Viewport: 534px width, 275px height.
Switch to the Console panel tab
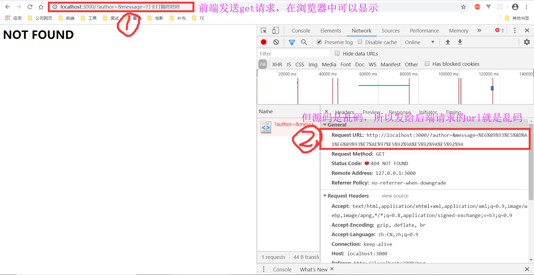[x=301, y=31]
